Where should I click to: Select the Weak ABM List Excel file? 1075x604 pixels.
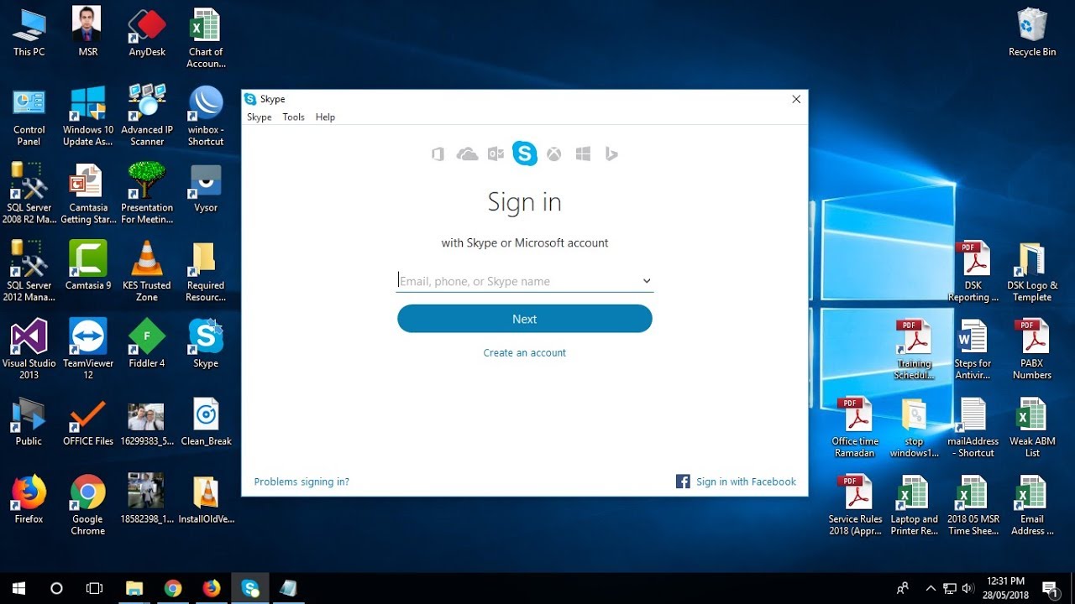[x=1032, y=428]
